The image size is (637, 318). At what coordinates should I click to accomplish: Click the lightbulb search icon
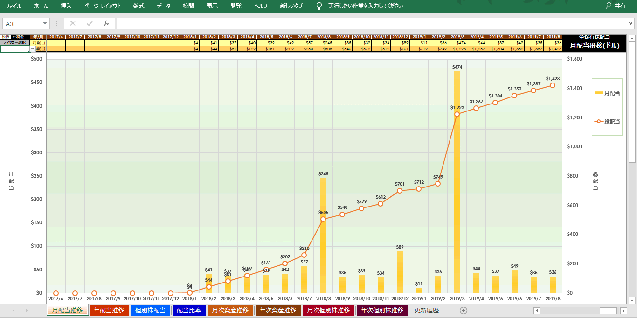pos(319,6)
